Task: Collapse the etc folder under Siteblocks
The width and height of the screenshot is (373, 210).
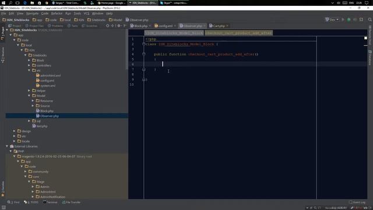Action: click(29, 70)
